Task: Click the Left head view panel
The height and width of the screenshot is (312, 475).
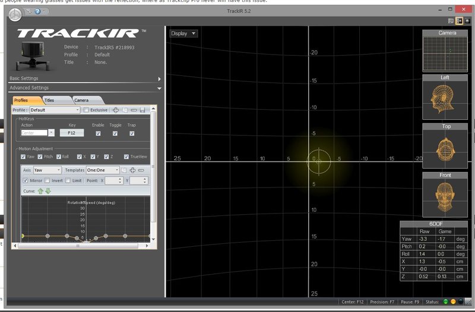Action: pyautogui.click(x=445, y=97)
